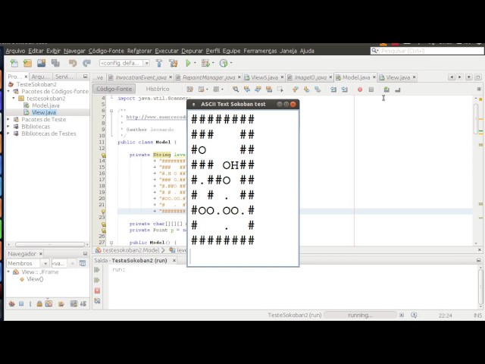
Task: Open the Refatorar menu
Action: point(139,51)
